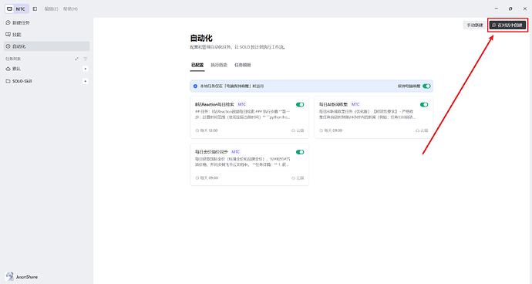Open the 每日AI新闻收集 card title

(x=333, y=105)
